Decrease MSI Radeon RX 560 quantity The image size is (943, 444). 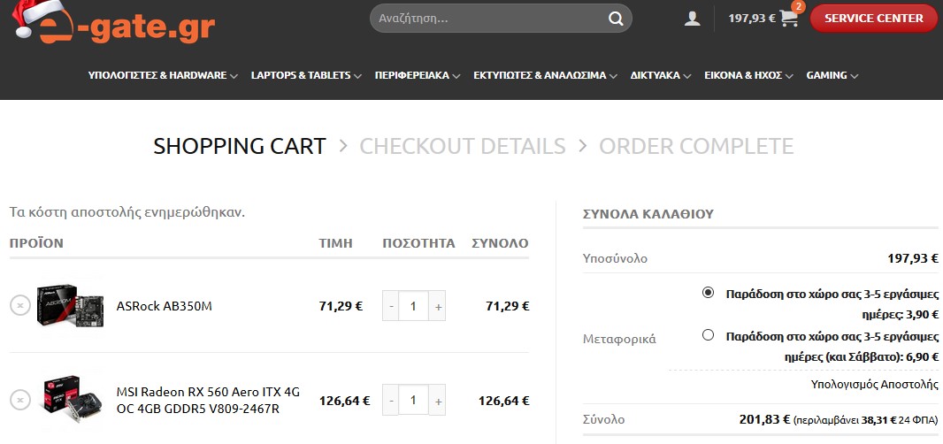point(391,400)
